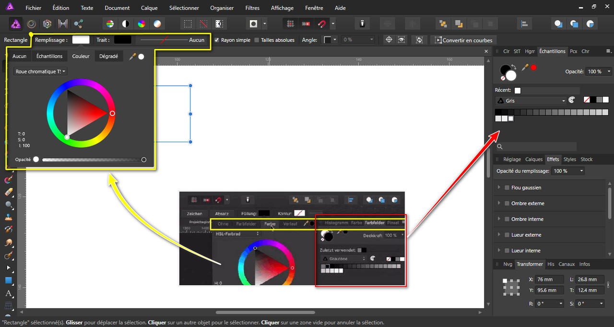Open the Échantillons panel options menu

click(x=608, y=51)
